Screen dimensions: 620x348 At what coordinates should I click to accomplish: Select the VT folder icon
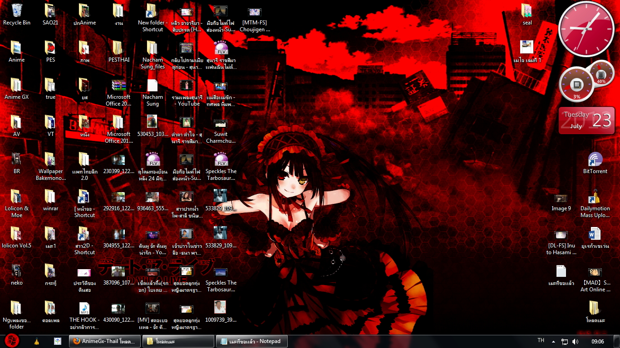point(50,126)
